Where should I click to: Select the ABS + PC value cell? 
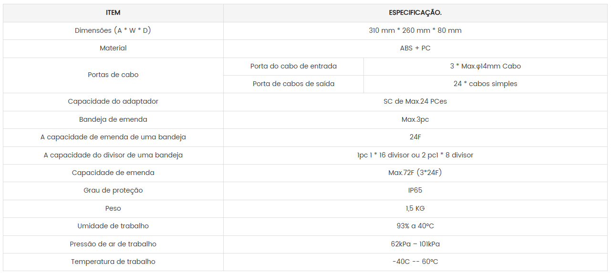tap(415, 48)
